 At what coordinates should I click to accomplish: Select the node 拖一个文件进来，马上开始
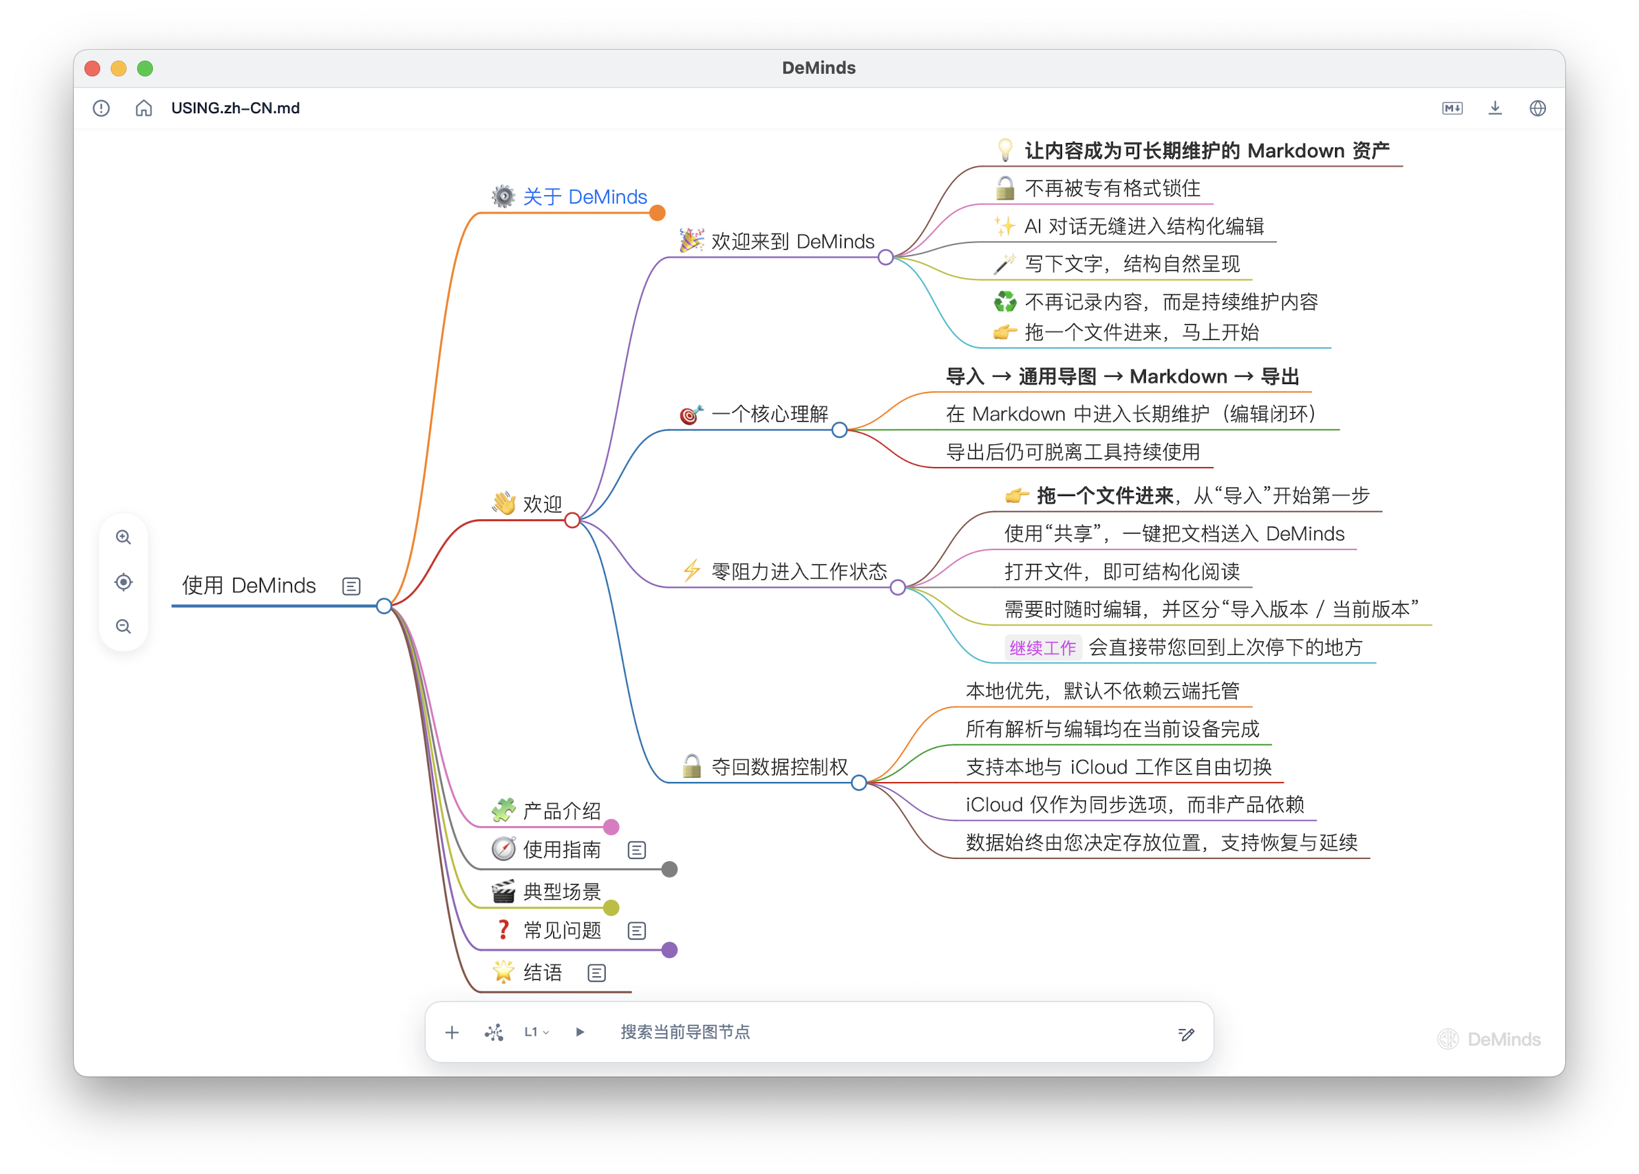(x=1127, y=333)
